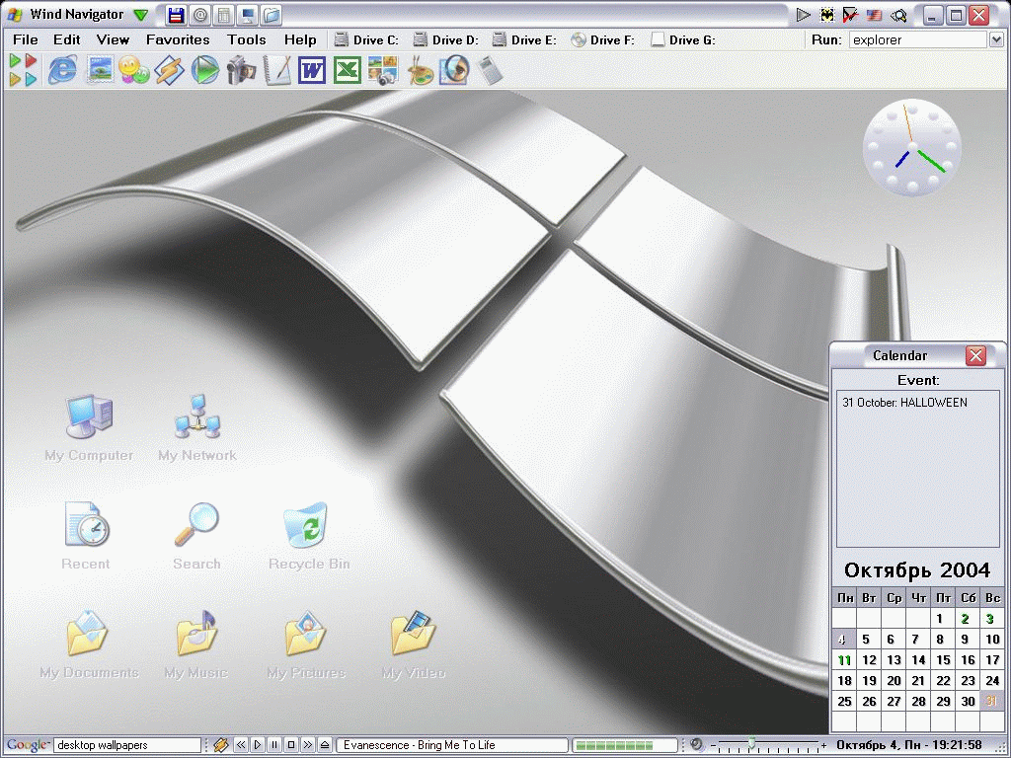Click the floppy disk save icon

tap(176, 14)
